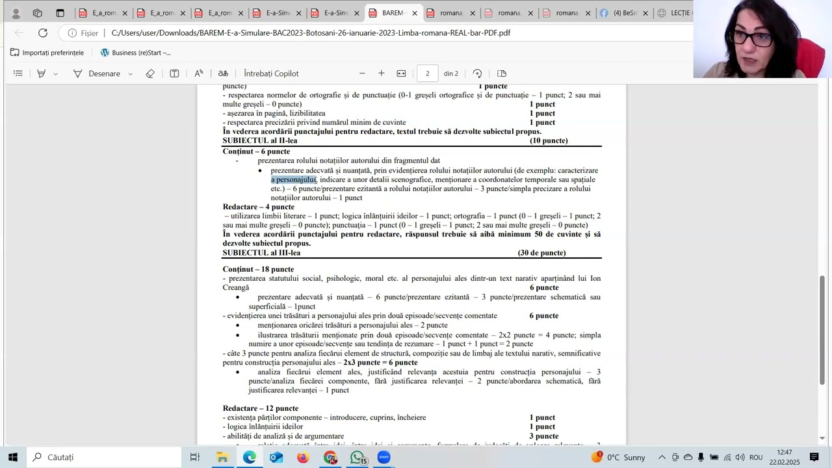Viewport: 832px width, 468px height.
Task: Open Chrome from the taskbar
Action: click(330, 457)
